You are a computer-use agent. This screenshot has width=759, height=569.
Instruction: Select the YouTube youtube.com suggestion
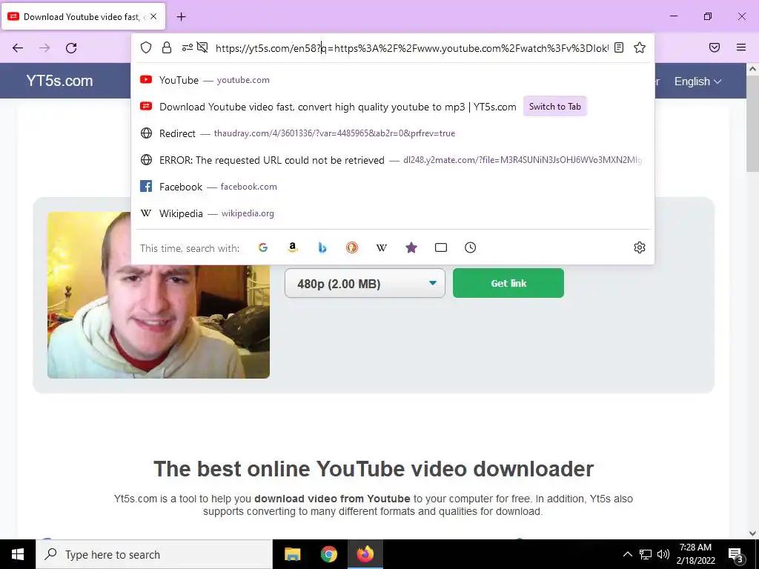coord(393,80)
